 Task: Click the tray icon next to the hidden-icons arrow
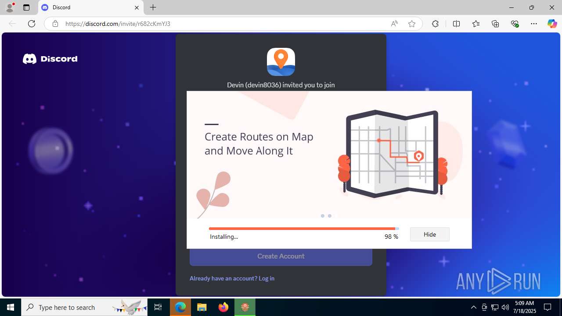coord(484,307)
